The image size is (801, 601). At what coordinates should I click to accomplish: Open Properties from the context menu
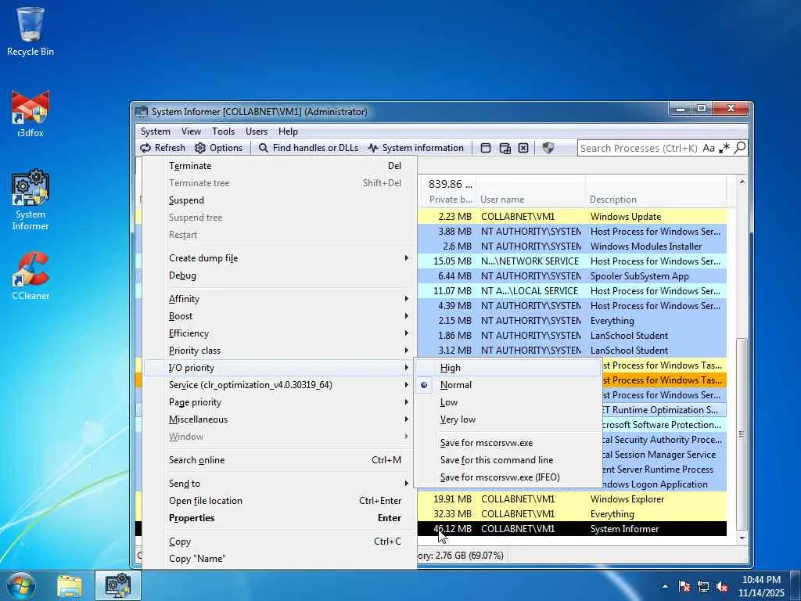pos(279,518)
